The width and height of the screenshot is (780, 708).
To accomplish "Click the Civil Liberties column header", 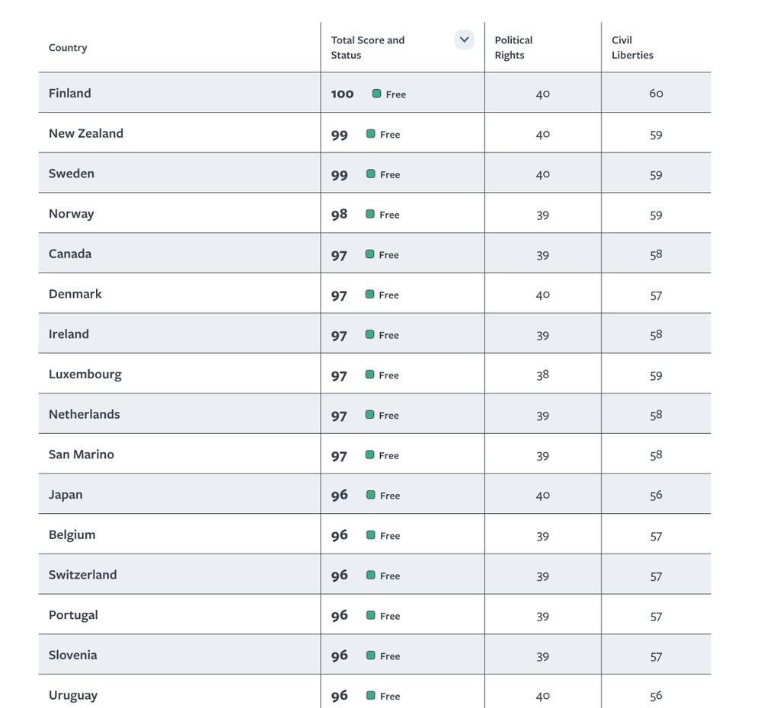I will (x=632, y=47).
